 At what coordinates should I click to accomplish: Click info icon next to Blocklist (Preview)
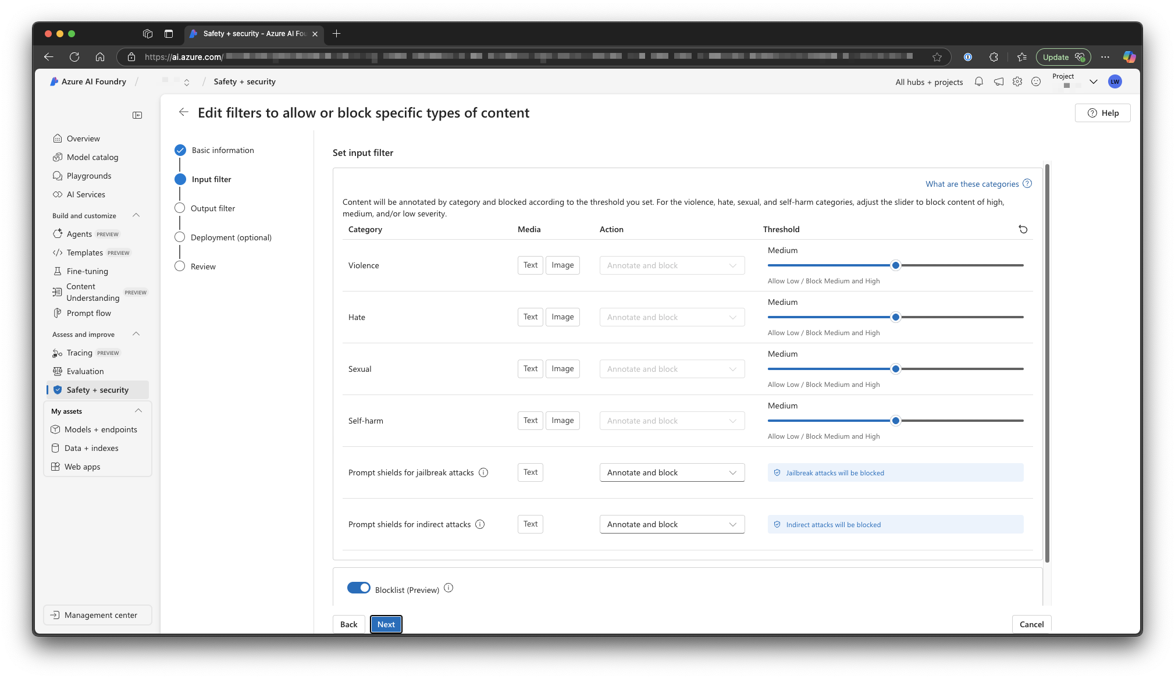pos(448,588)
